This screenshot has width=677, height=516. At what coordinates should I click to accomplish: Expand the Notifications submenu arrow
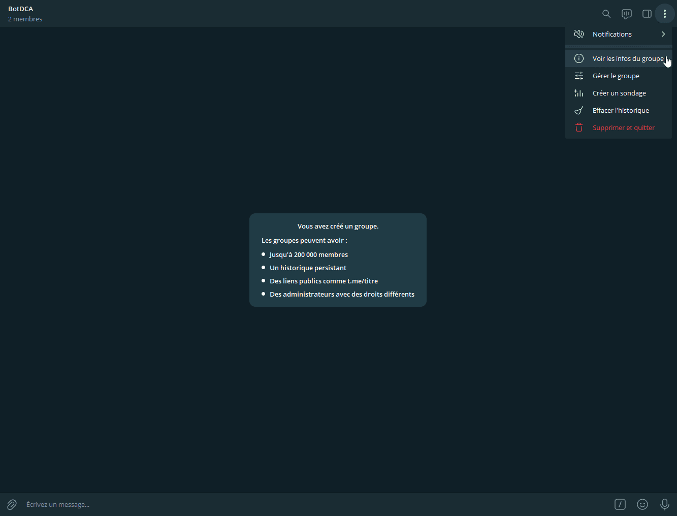click(663, 34)
